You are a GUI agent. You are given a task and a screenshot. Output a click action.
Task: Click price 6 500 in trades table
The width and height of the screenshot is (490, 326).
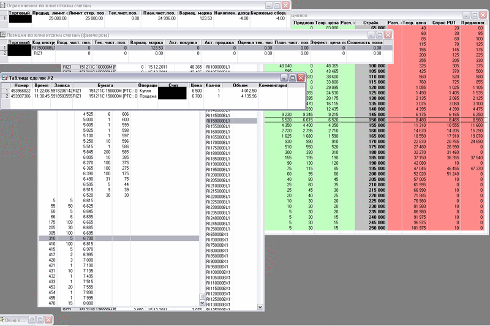point(197,91)
